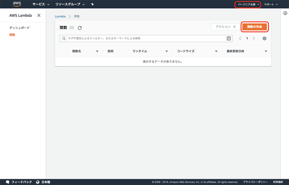Select ダッシュボード in the sidebar
Viewport: 289px width, 185px height.
(x=19, y=28)
